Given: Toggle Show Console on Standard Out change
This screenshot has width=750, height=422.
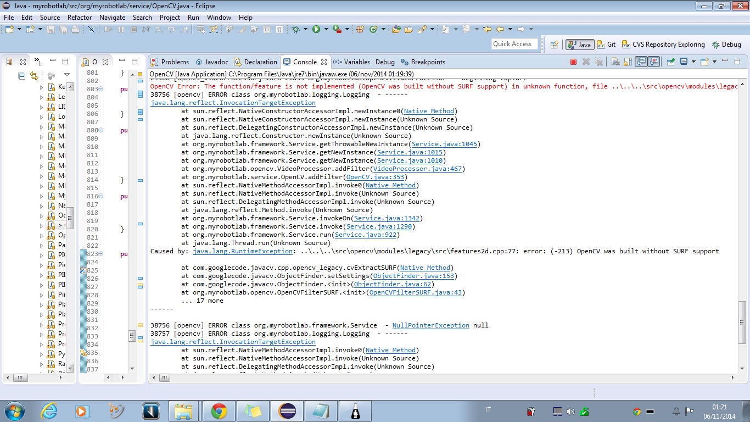Looking at the screenshot, I should (641, 62).
